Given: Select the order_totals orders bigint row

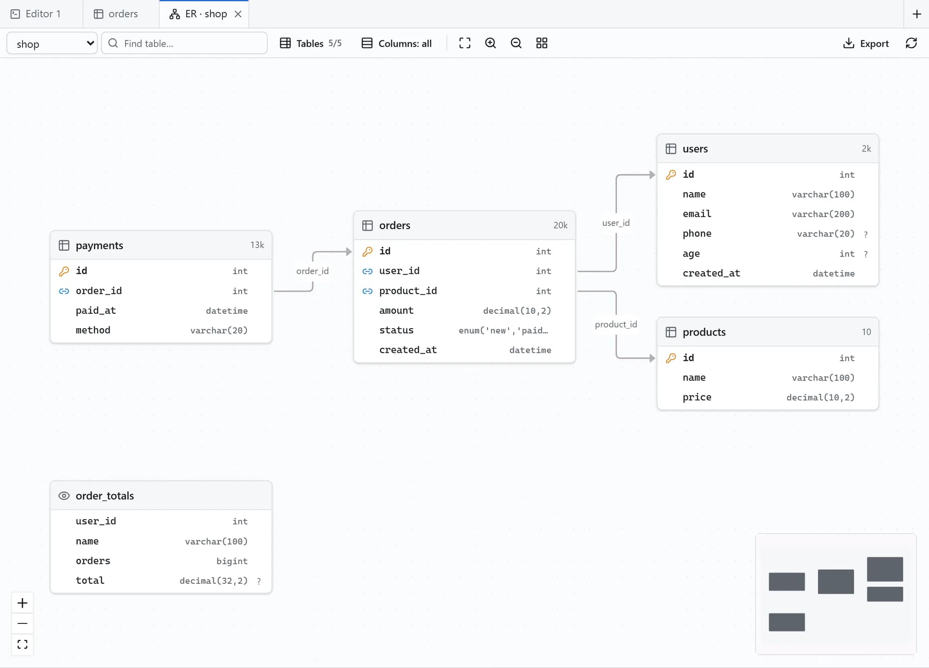Looking at the screenshot, I should tap(161, 561).
